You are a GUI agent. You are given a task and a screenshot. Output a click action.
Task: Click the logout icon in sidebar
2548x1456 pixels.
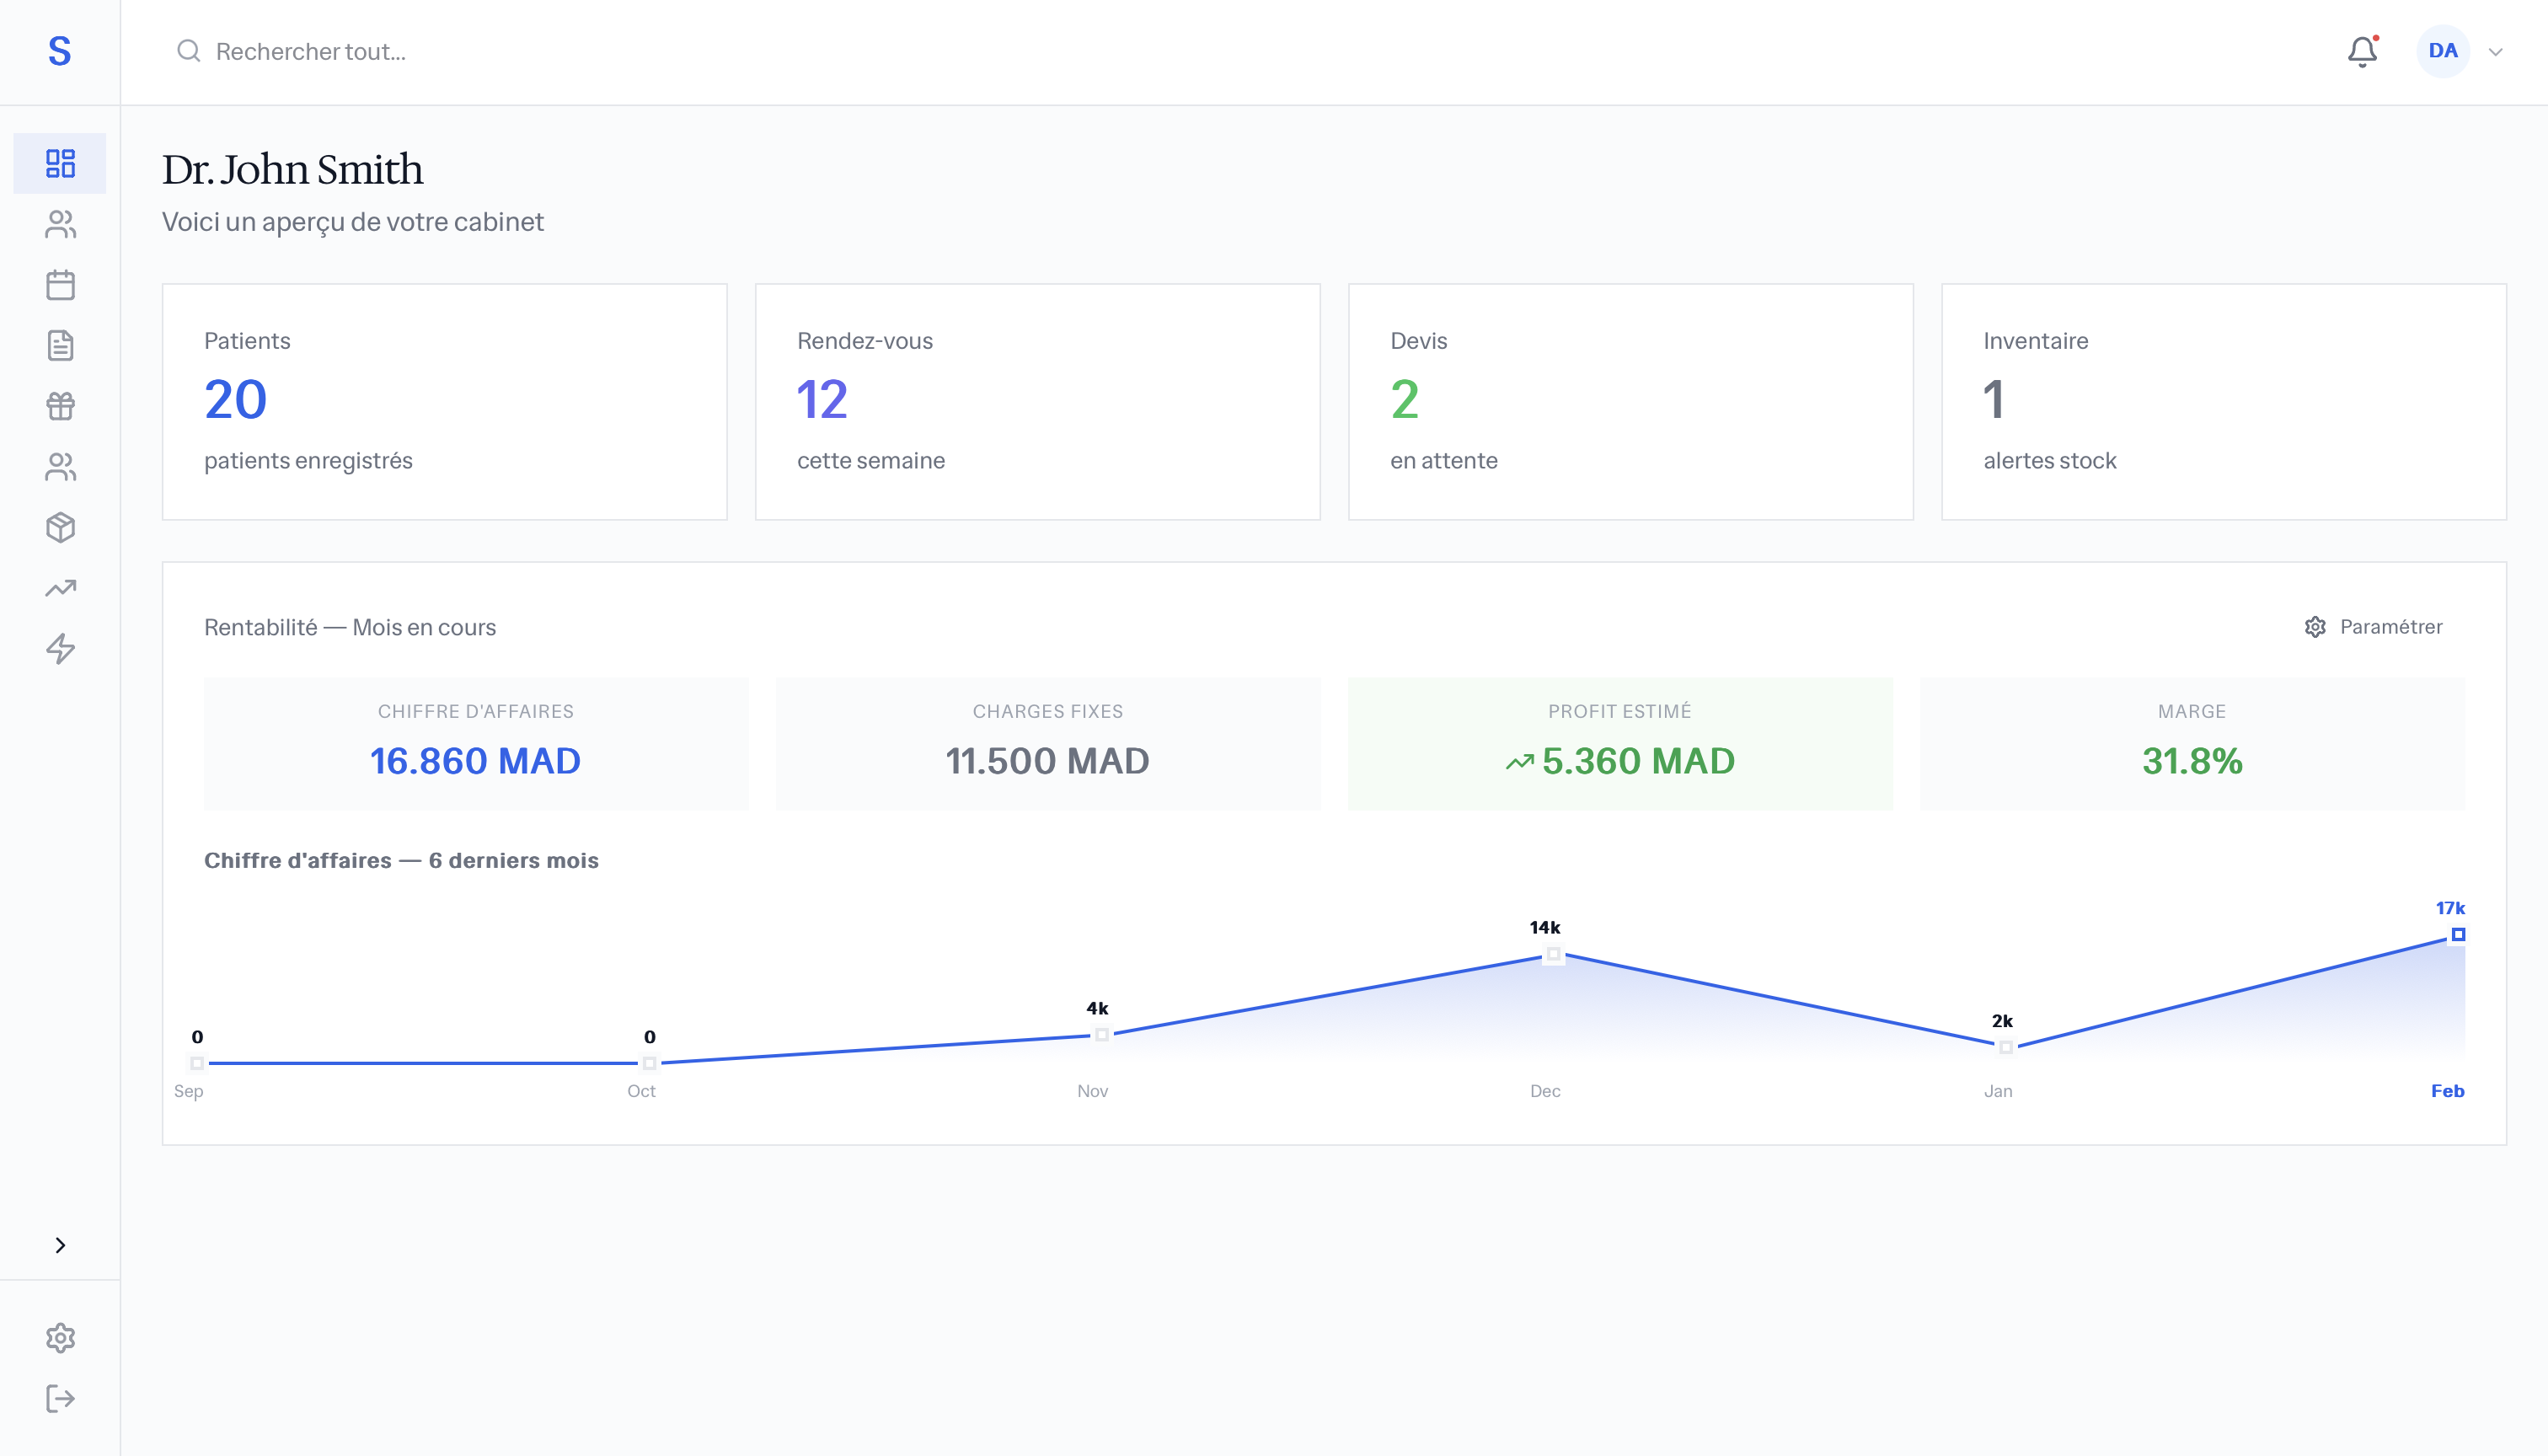(x=60, y=1398)
